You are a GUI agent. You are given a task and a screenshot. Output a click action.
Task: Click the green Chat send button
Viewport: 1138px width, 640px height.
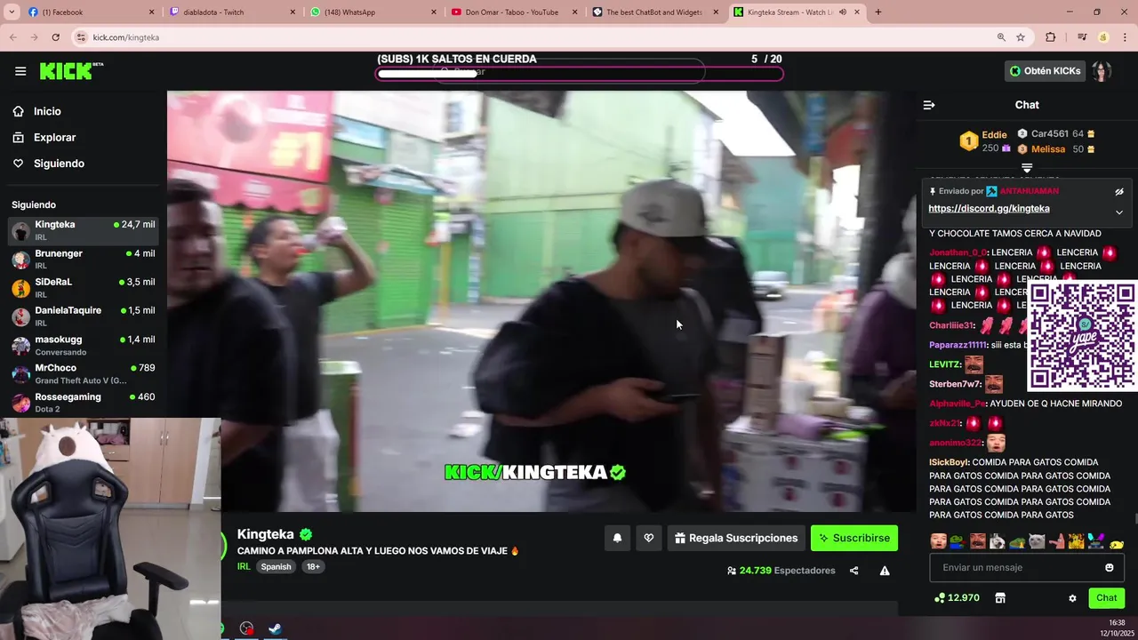click(x=1107, y=598)
